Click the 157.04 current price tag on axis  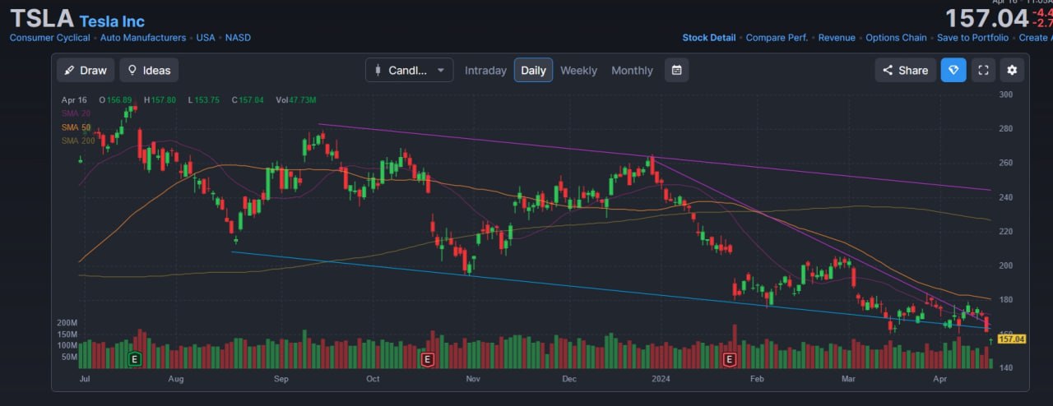coord(1011,339)
